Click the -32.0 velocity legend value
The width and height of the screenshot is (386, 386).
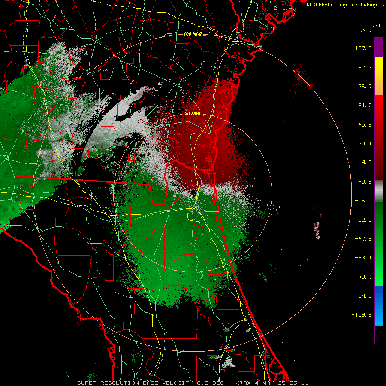363,220
